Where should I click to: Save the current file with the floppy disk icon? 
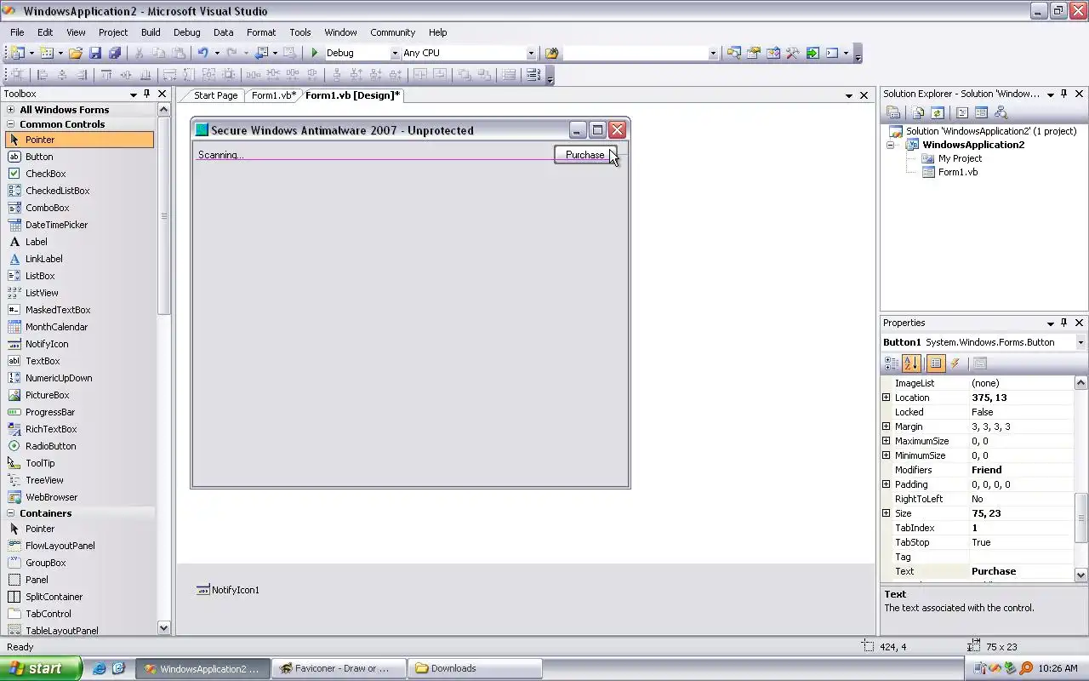pos(95,53)
